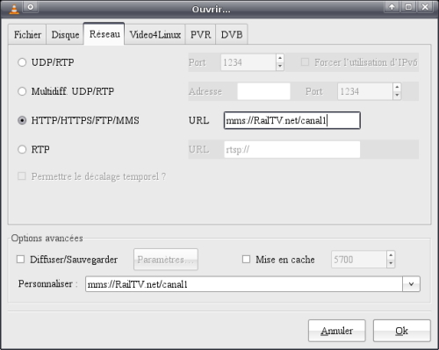439x350 pixels.
Task: Select the Réseau tab
Action: 104,34
